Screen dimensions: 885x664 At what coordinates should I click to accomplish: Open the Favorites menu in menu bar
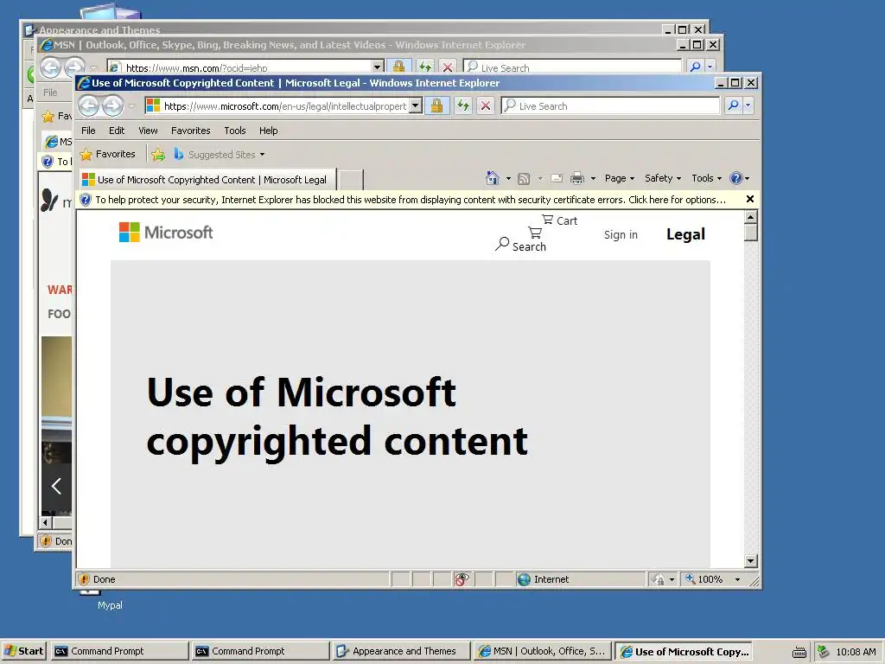[191, 131]
